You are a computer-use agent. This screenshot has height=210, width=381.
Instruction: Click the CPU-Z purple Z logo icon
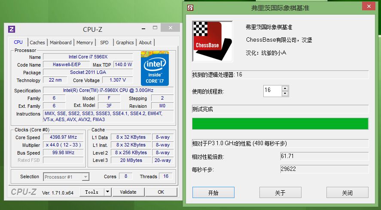coord(12,29)
